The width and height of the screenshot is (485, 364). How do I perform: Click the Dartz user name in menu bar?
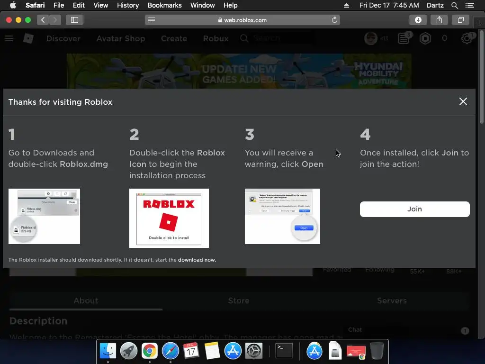[435, 5]
